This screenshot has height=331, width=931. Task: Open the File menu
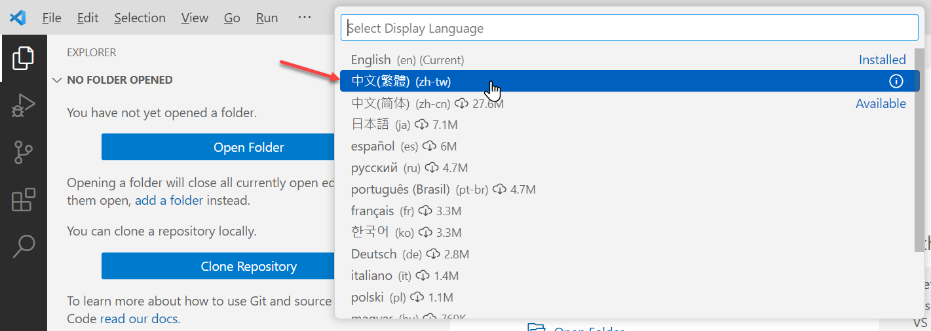(52, 18)
